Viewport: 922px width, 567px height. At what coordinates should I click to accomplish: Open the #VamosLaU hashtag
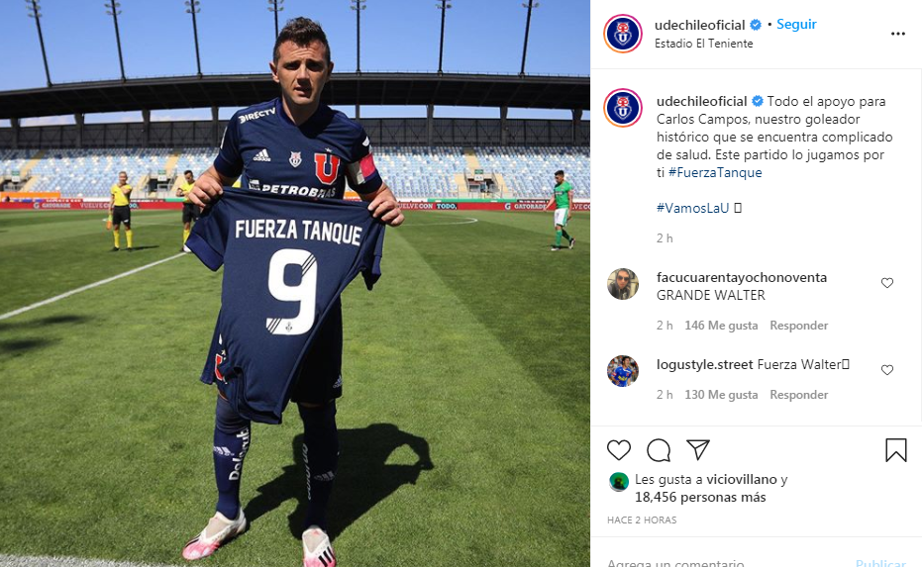click(x=692, y=208)
